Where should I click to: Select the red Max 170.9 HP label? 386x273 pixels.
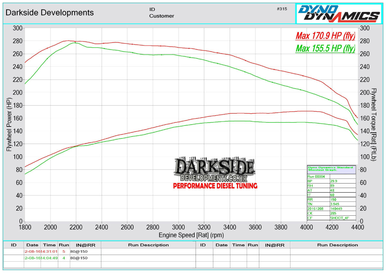tap(325, 36)
